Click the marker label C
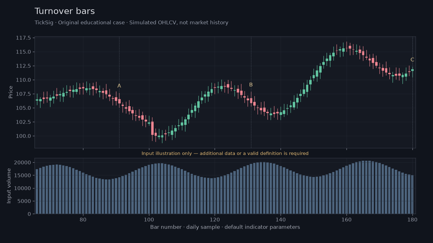Screen dimensions: 433x243 click(x=412, y=60)
